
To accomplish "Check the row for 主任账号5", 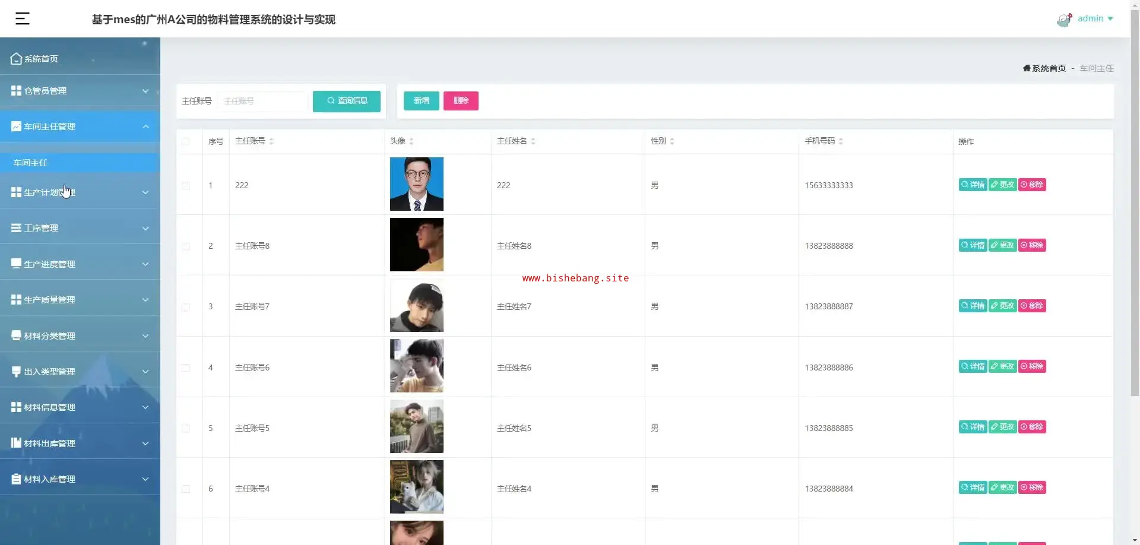I will tap(186, 429).
